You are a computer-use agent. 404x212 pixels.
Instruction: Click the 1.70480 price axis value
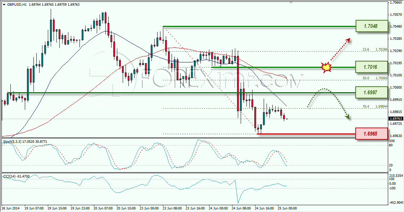click(x=396, y=27)
